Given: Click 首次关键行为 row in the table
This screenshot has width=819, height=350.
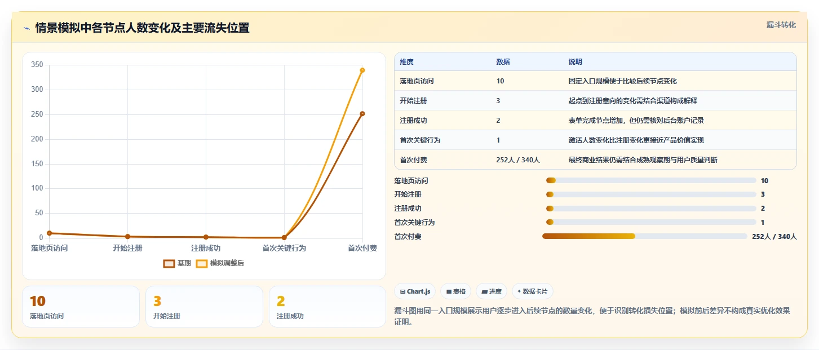Looking at the screenshot, I should (595, 140).
